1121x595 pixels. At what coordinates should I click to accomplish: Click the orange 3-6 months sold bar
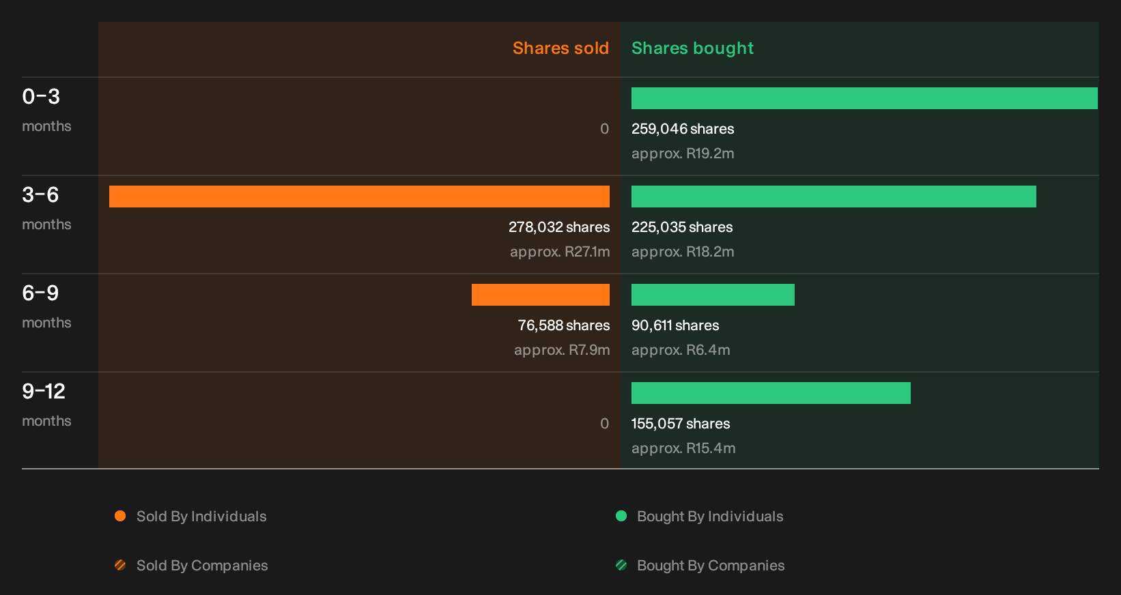click(359, 197)
